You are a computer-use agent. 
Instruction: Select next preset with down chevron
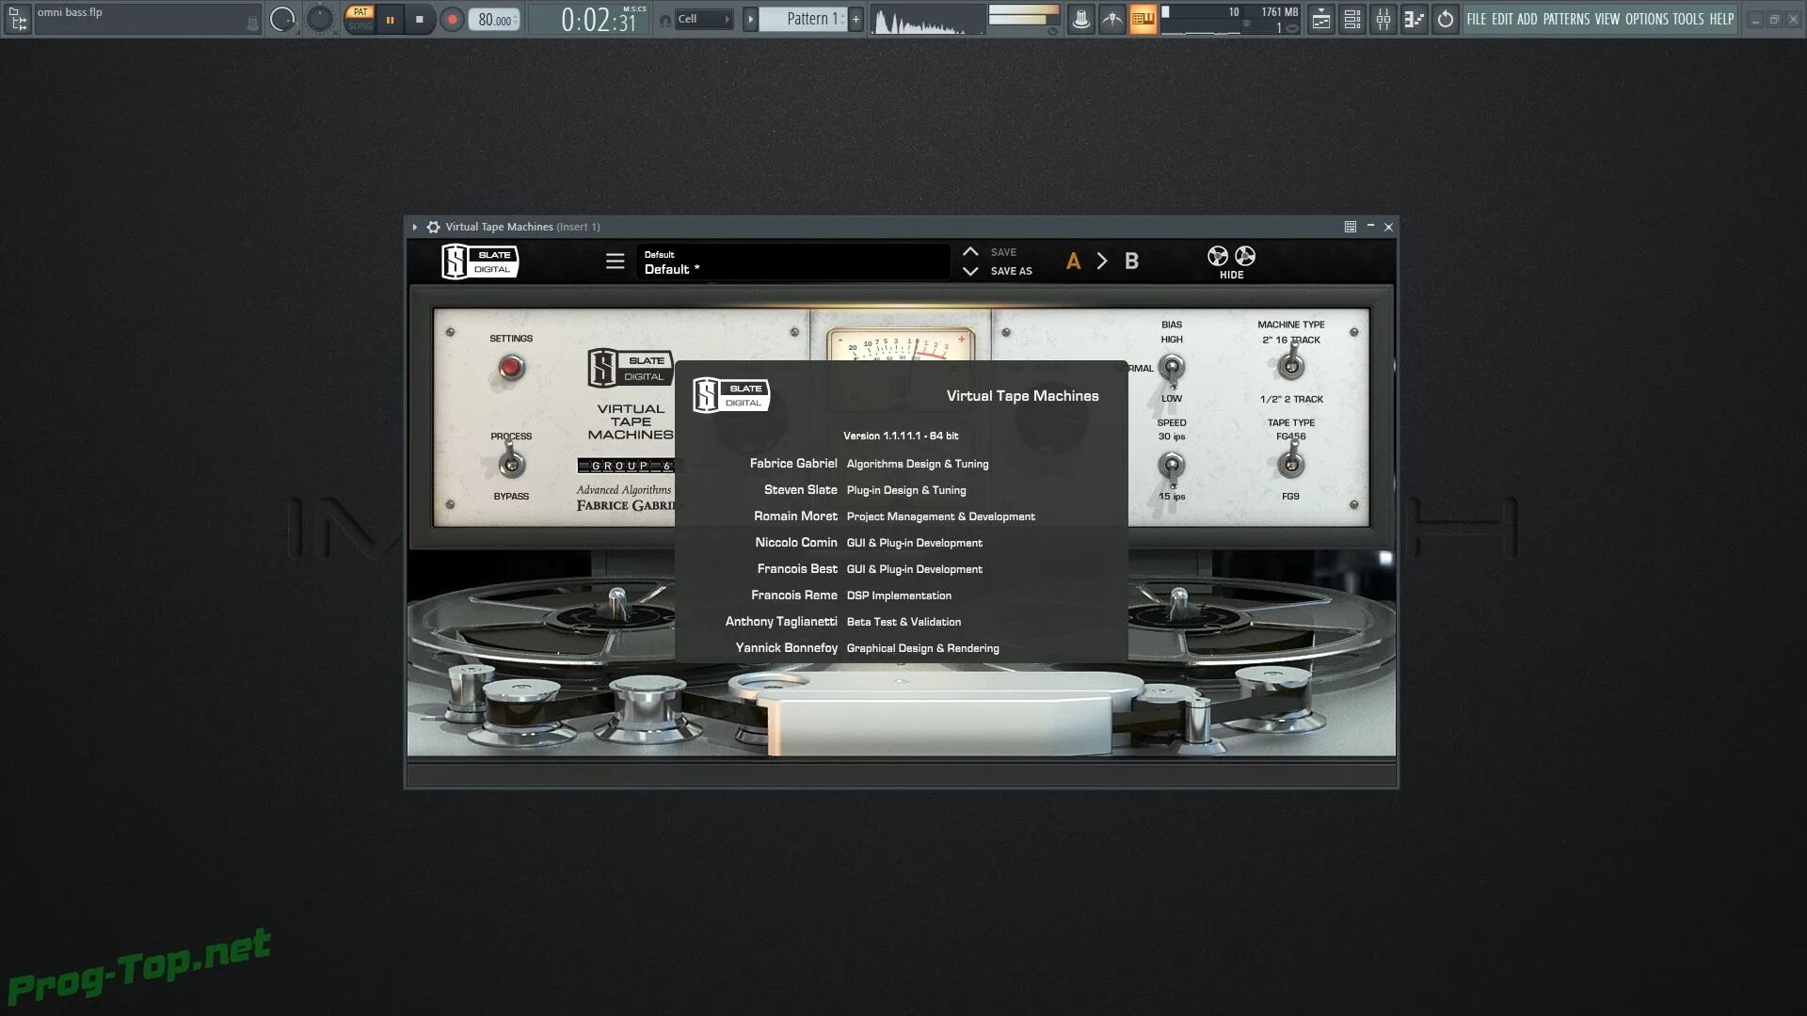[970, 271]
